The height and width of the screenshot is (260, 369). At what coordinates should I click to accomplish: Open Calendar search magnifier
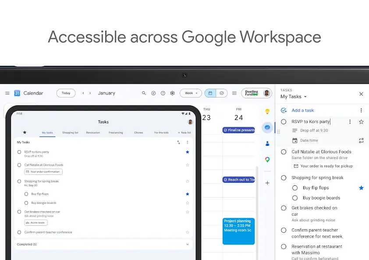click(144, 93)
